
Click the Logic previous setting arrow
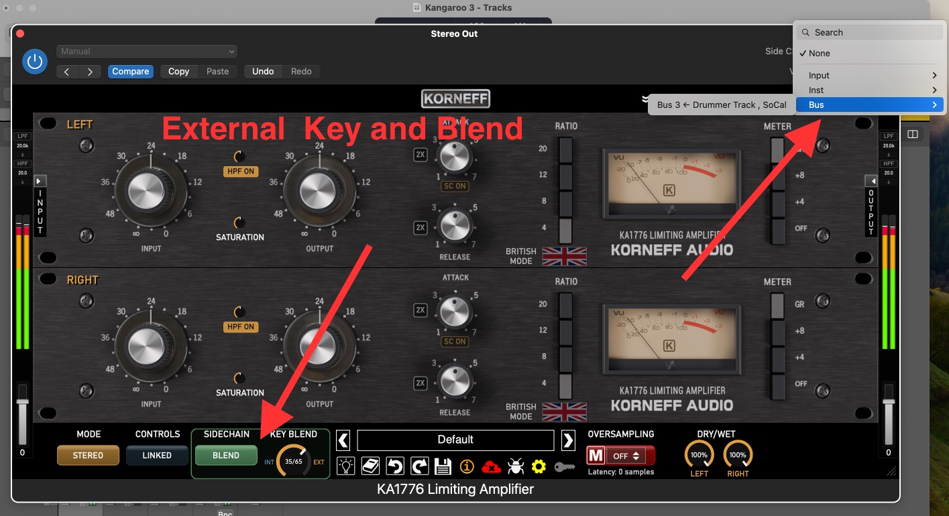pos(67,72)
